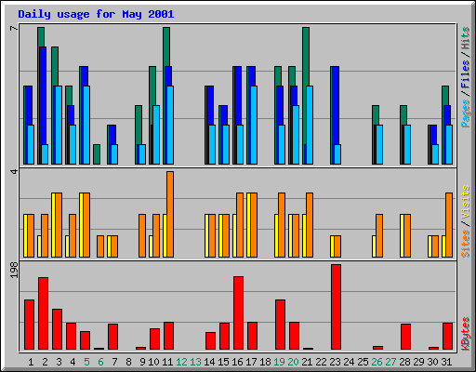This screenshot has height=372, width=476.
Task: Click the day "22" x-axis label
Action: (321, 362)
